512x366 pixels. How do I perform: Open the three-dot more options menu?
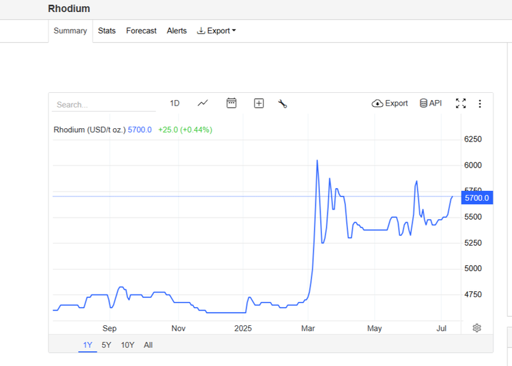click(x=480, y=104)
